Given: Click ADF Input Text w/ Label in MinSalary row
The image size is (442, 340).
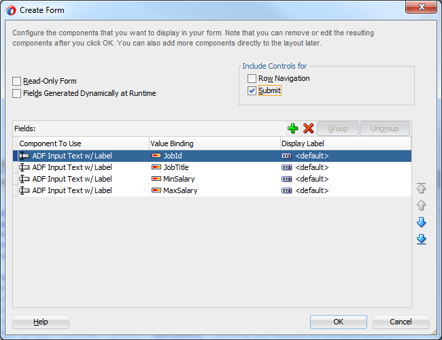Looking at the screenshot, I should [x=72, y=179].
